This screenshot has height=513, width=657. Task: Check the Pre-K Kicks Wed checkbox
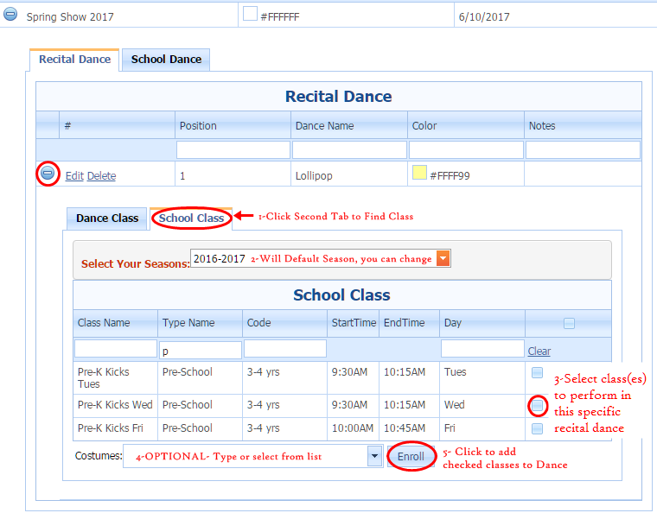click(537, 405)
